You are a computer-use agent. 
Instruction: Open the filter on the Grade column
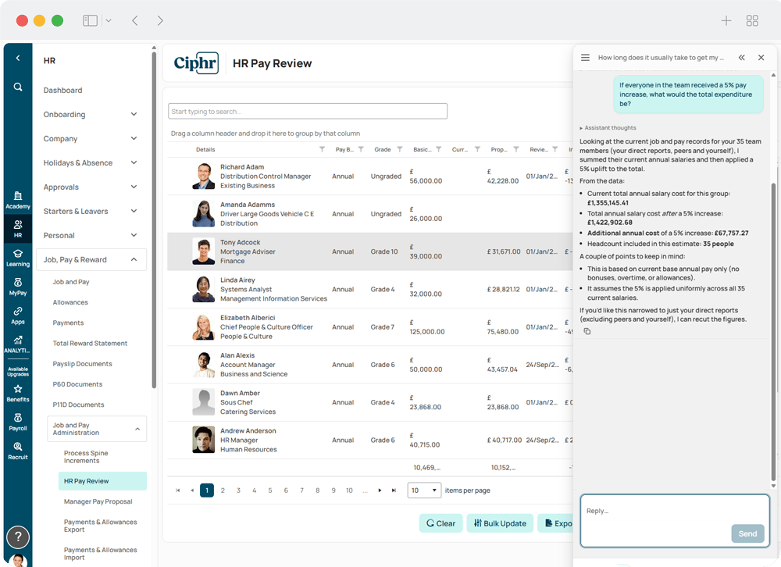point(400,149)
